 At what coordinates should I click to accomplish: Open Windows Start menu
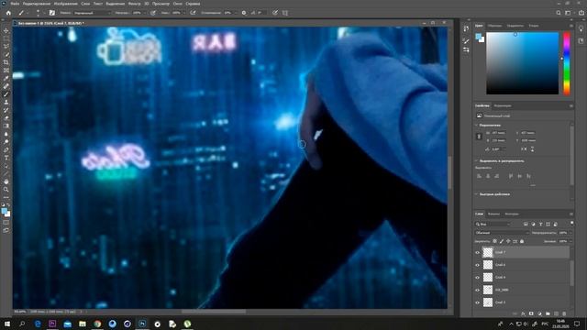[x=7, y=324]
